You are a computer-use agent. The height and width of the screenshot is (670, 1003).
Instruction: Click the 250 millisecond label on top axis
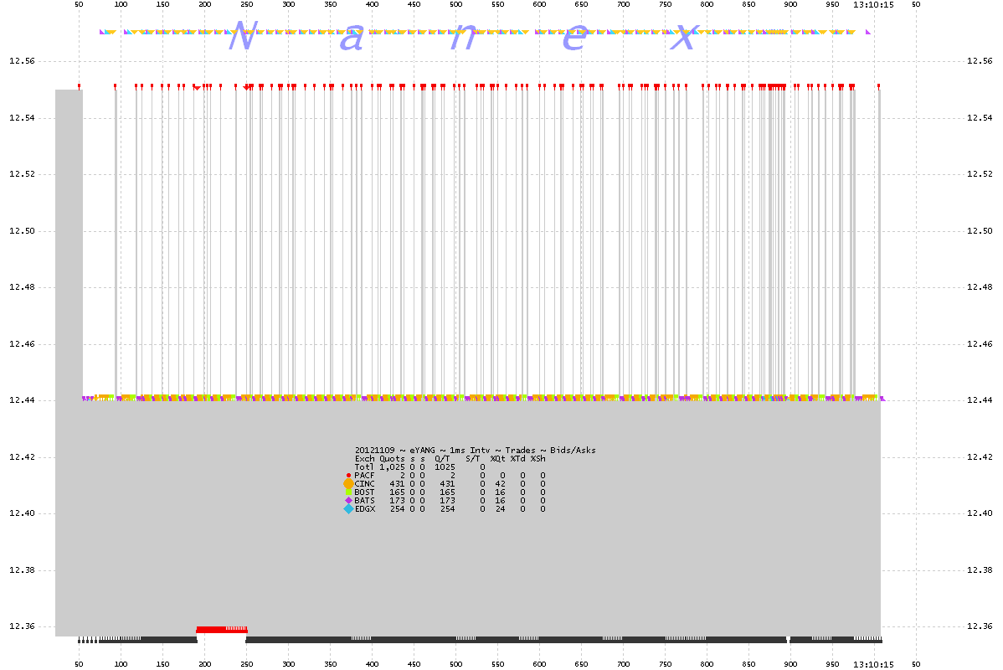pos(246,4)
